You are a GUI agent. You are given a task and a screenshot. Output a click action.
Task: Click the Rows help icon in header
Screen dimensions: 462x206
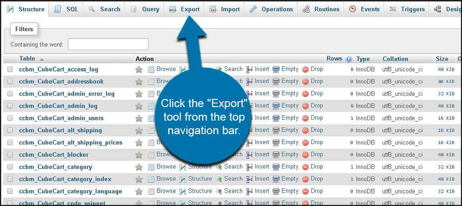(349, 59)
